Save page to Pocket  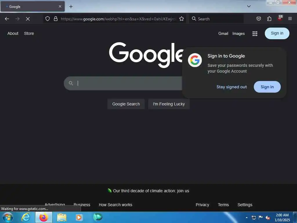[x=259, y=19]
